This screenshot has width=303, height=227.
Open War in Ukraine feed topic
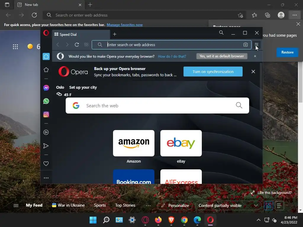click(68, 205)
